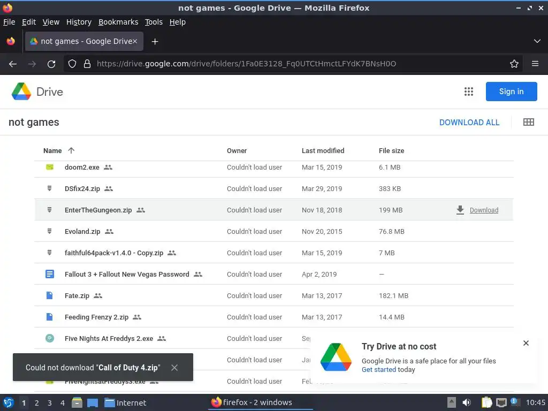The width and height of the screenshot is (548, 411).
Task: Click the Fate.zip file icon
Action: [x=50, y=295]
